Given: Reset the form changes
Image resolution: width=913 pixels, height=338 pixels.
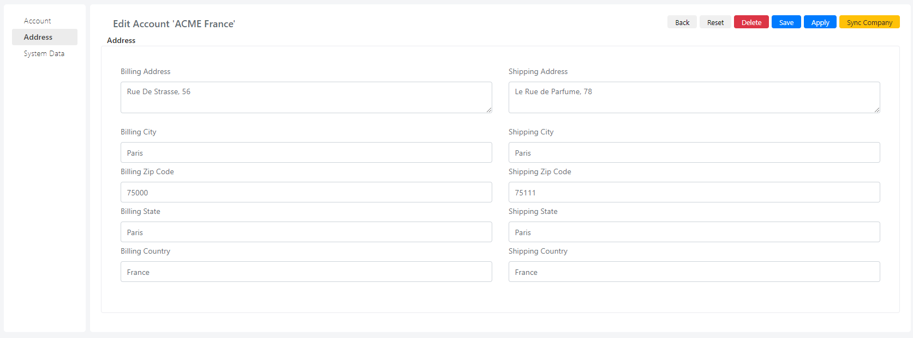Looking at the screenshot, I should pos(715,22).
